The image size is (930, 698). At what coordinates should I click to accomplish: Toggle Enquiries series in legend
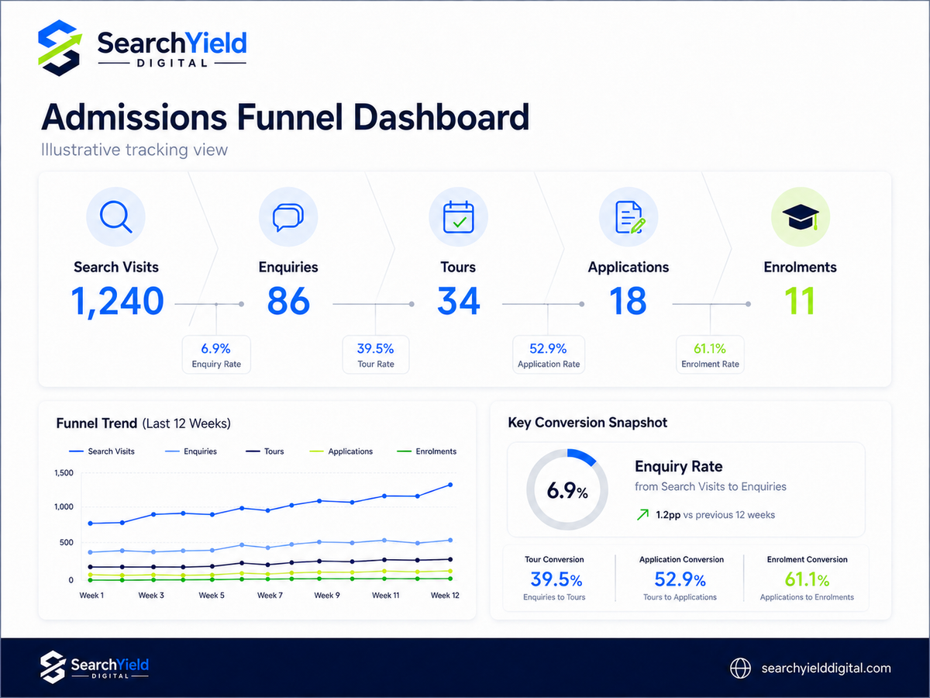[191, 451]
